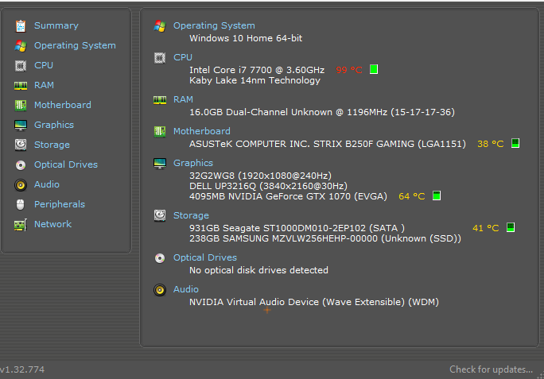Select the Peripherals section in sidebar
The height and width of the screenshot is (379, 544).
point(60,204)
